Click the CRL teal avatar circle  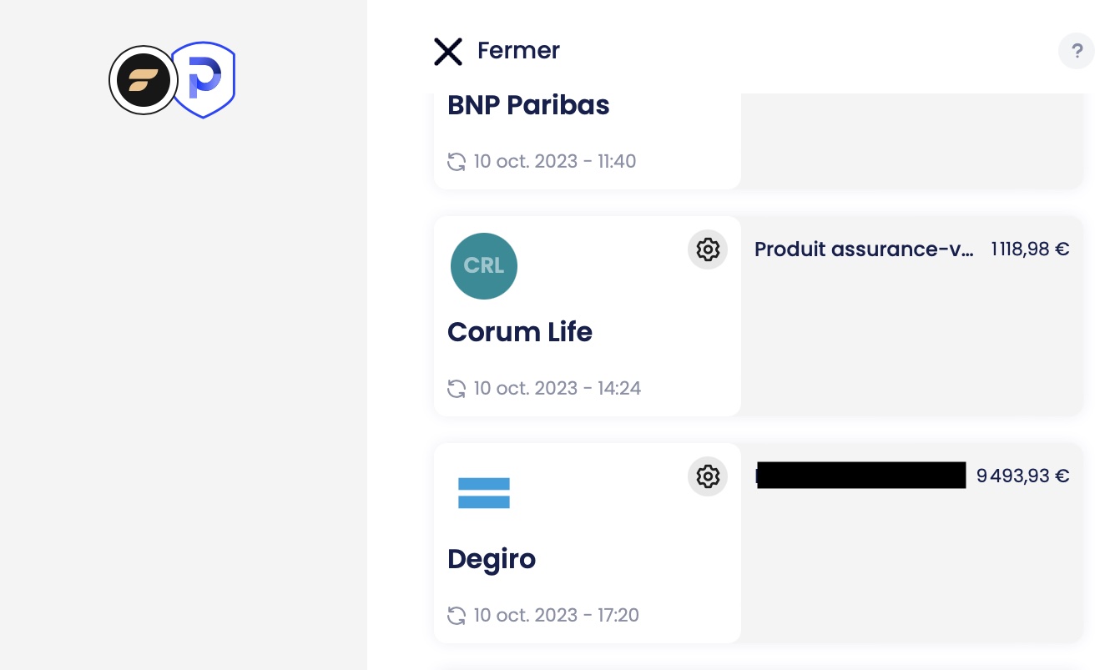[484, 266]
